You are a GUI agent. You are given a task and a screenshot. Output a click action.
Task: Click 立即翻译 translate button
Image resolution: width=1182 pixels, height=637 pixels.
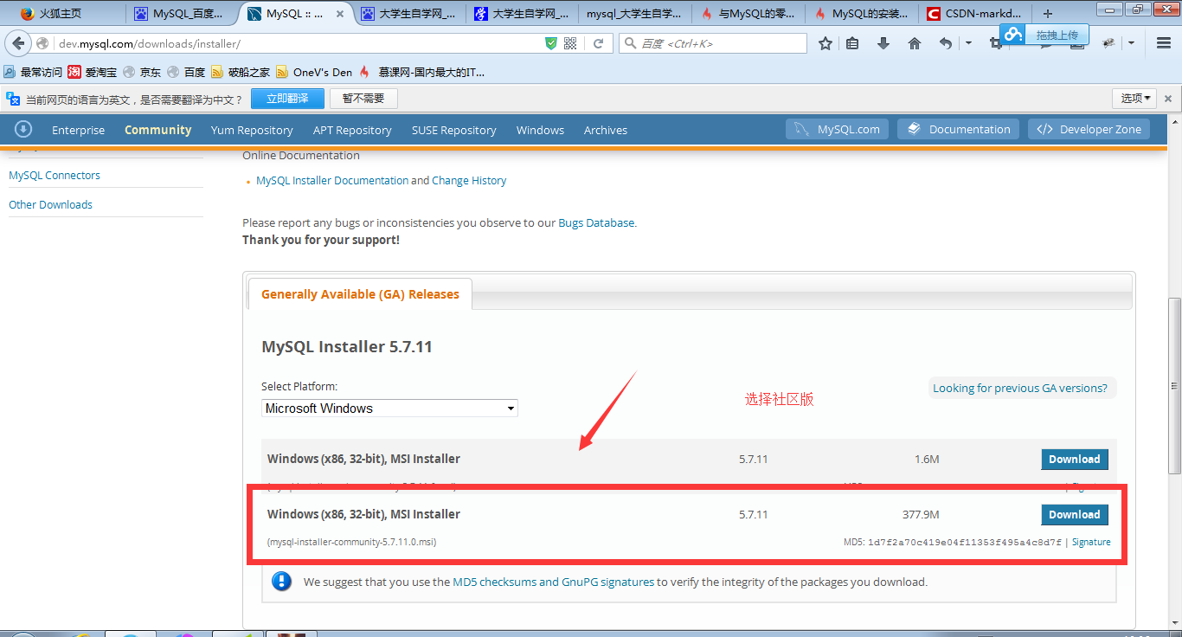click(x=287, y=99)
